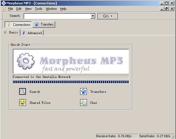Open the Chat people icon

83,102
